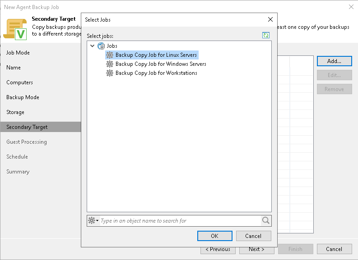The width and height of the screenshot is (358, 260).
Task: Go to the Computers wizard step
Action: pos(19,82)
